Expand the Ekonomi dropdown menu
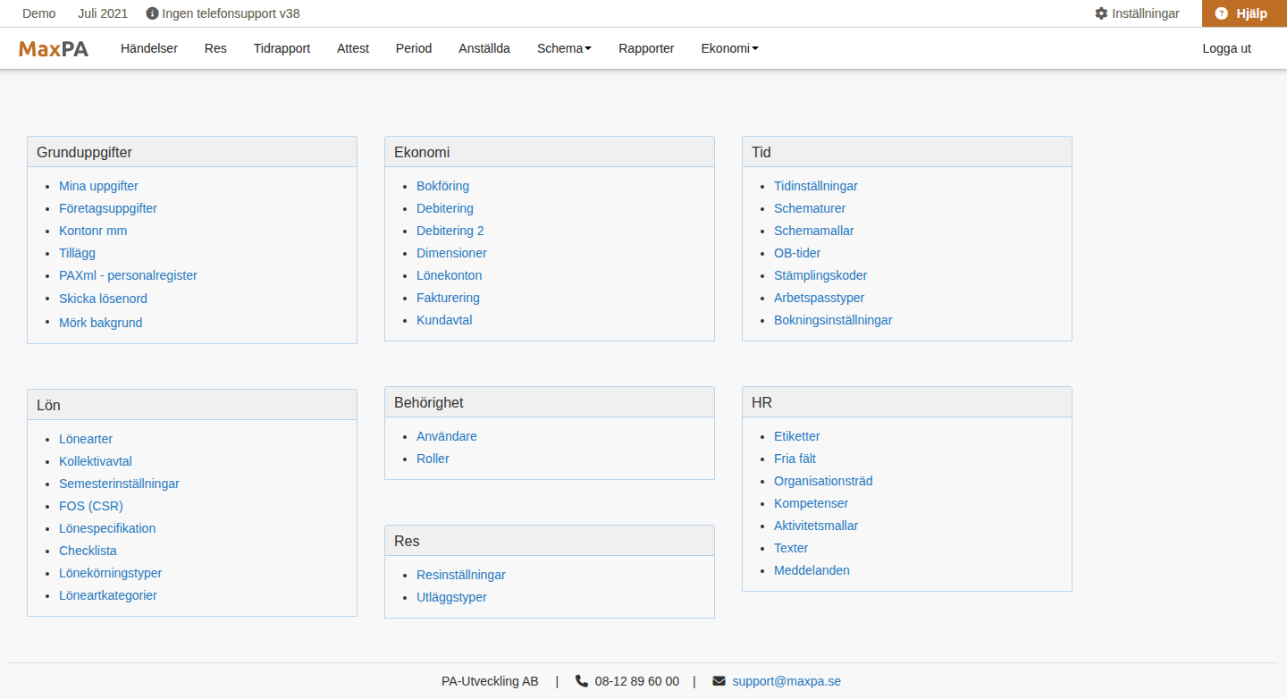Screen dimensions: 1287x699 click(x=729, y=48)
